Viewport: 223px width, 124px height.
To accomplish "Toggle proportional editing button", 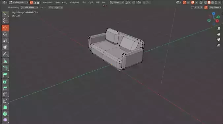I will click(144, 2).
